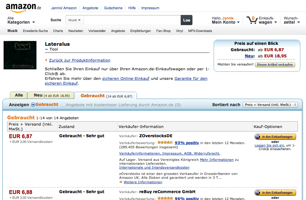Select the Gebraucht radio button

[33, 105]
